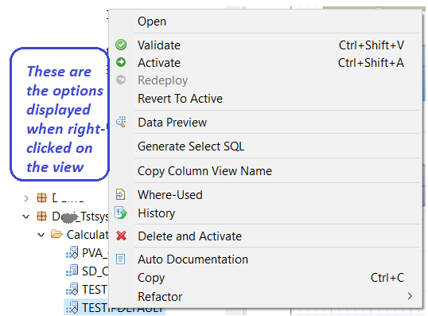Viewport: 428px width, 316px height.
Task: Click the Where-Used document icon
Action: pyautogui.click(x=121, y=195)
